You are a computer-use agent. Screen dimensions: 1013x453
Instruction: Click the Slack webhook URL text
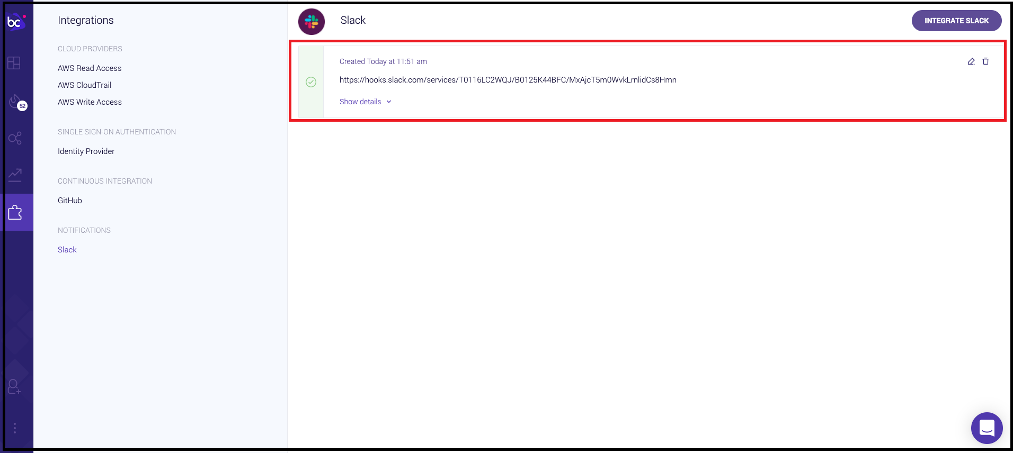[508, 80]
